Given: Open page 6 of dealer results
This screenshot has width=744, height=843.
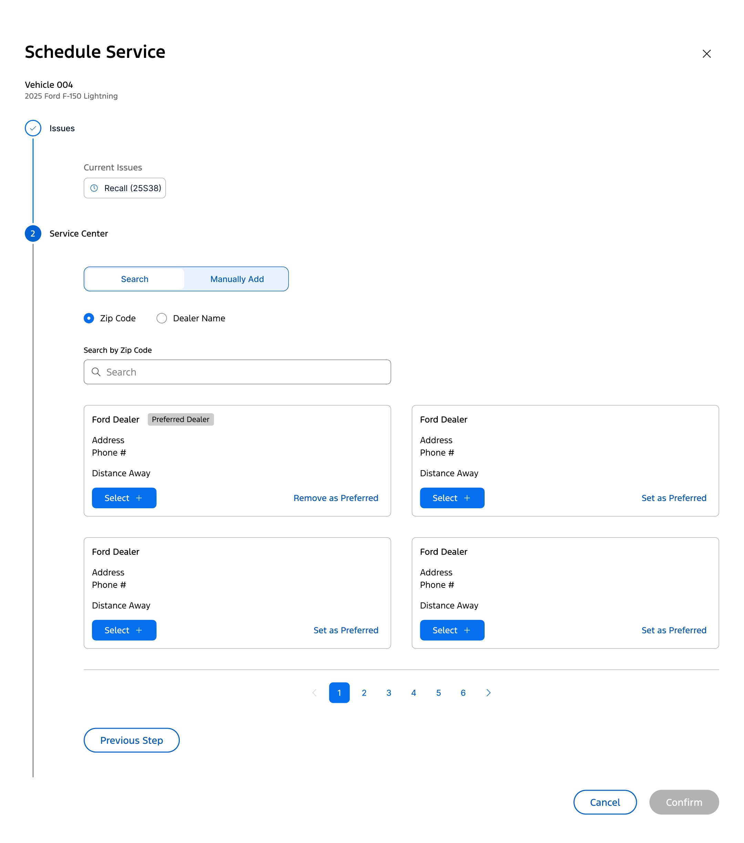Looking at the screenshot, I should (x=463, y=693).
